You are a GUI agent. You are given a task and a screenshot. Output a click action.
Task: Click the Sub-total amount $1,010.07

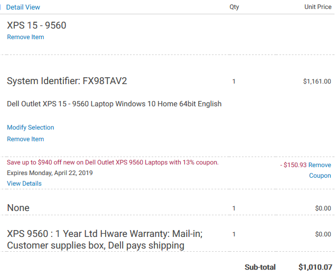pyautogui.click(x=315, y=267)
